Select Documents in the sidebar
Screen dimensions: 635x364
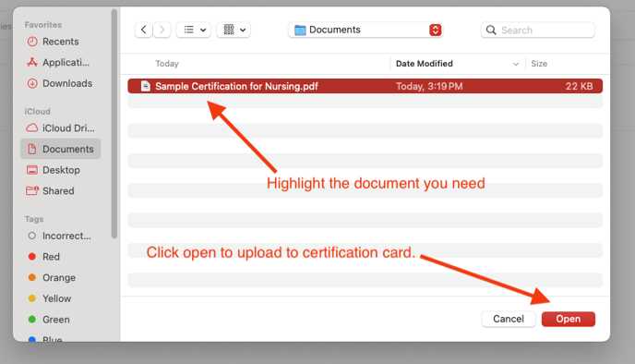coord(61,149)
